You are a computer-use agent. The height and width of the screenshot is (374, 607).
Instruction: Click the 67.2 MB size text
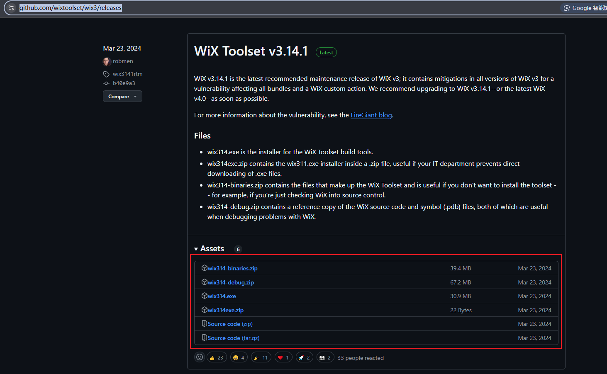(x=461, y=282)
